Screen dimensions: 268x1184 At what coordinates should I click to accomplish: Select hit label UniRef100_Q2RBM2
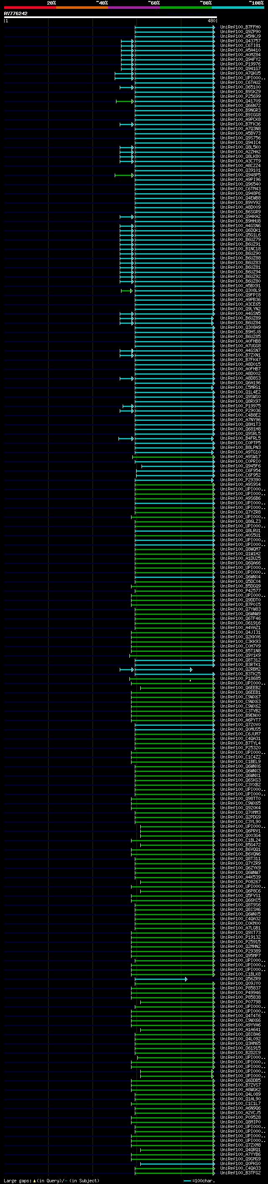click(240, 669)
